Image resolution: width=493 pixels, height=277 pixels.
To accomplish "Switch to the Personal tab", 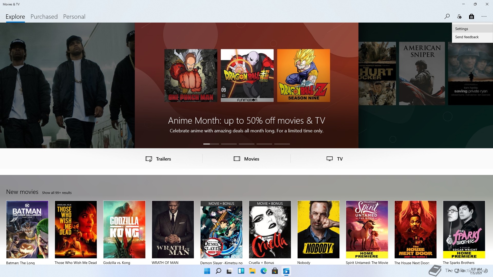I will [74, 17].
